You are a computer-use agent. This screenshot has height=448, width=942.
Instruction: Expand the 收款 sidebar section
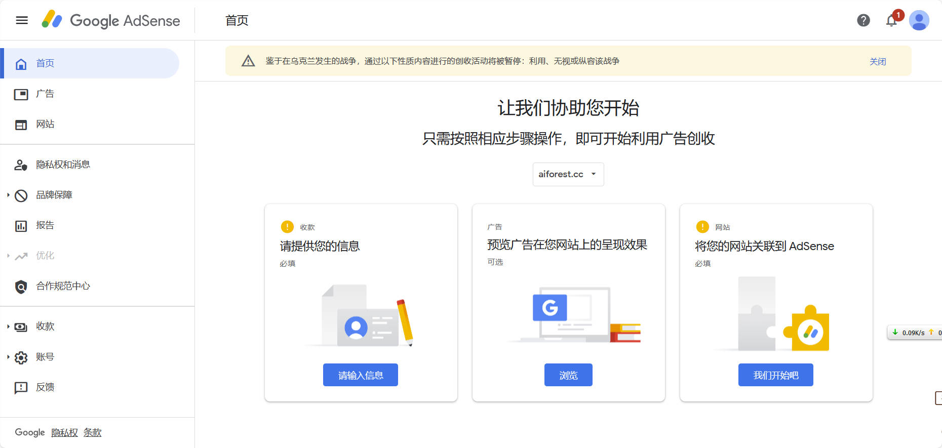(x=8, y=327)
